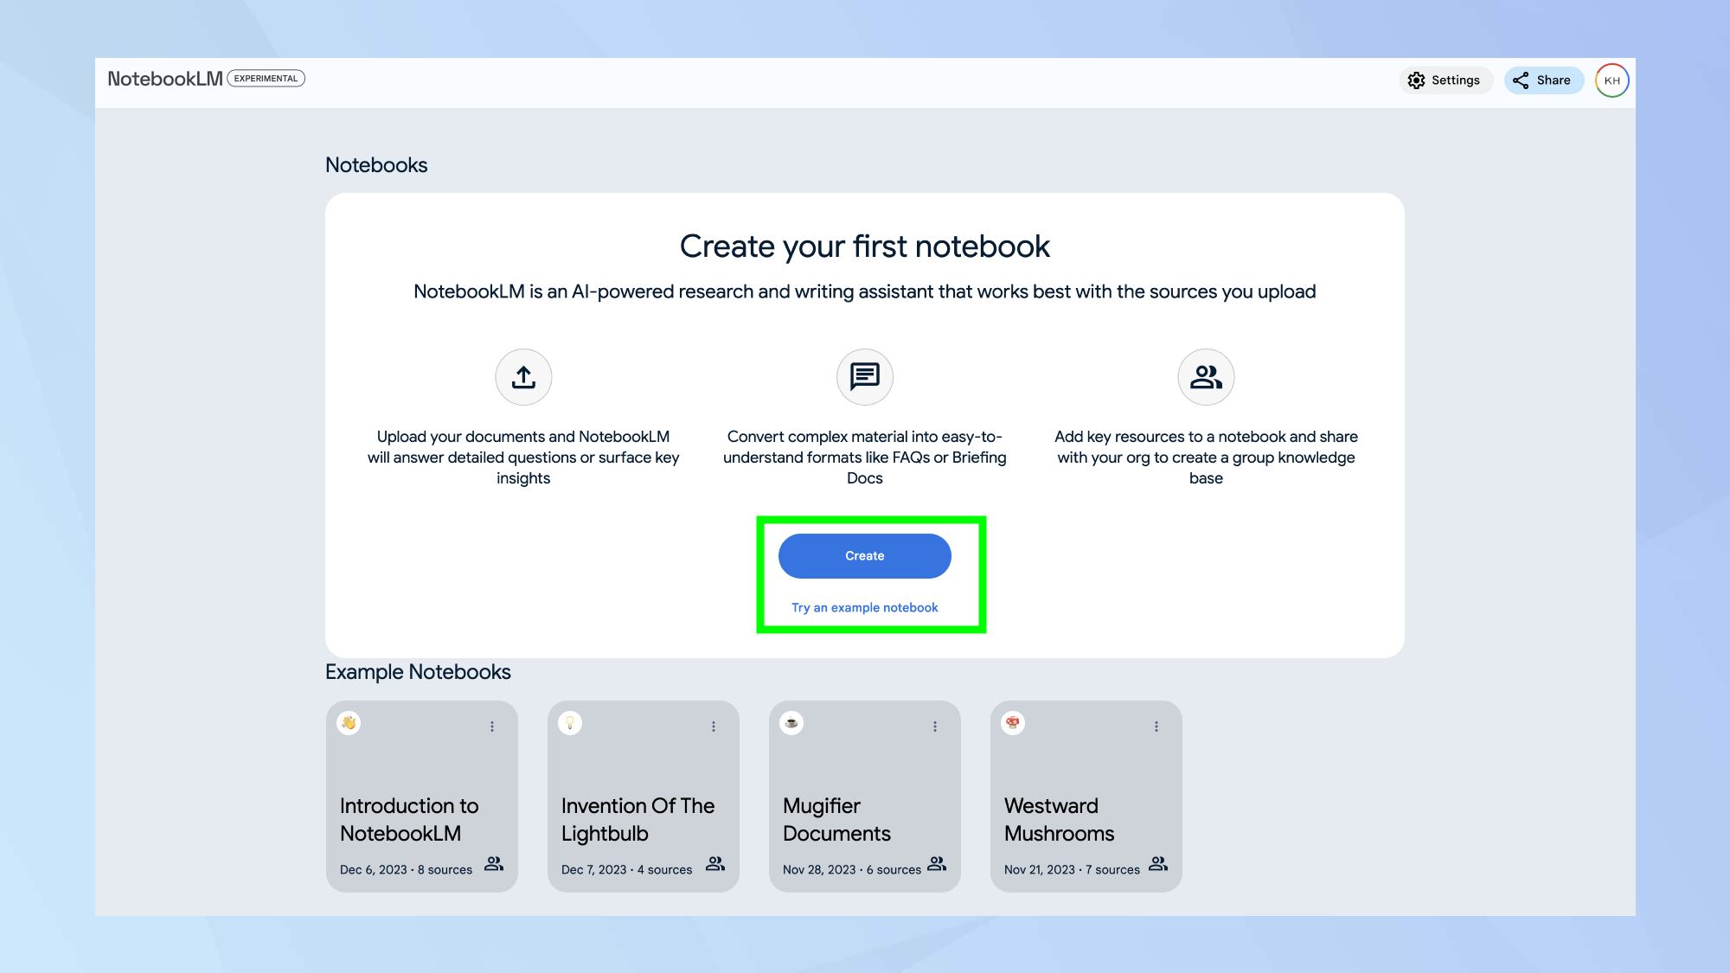The image size is (1730, 973).
Task: Expand three-dot menu on Mugifier Documents
Action: coord(935,727)
